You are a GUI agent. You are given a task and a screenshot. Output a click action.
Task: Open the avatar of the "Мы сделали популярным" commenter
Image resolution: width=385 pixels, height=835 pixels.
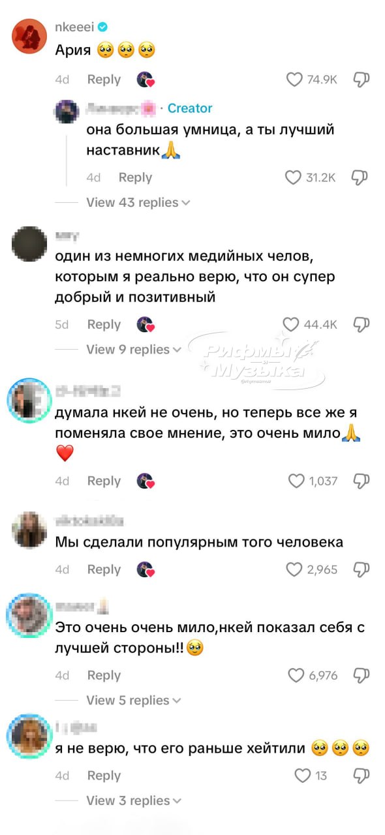(x=30, y=529)
